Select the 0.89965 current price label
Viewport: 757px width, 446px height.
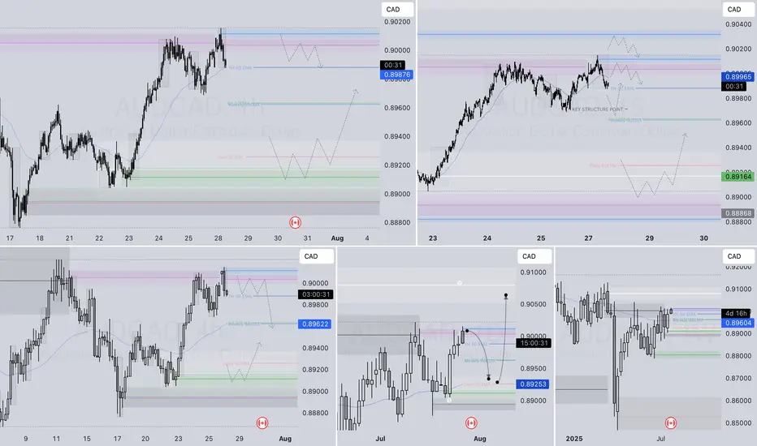pyautogui.click(x=738, y=77)
